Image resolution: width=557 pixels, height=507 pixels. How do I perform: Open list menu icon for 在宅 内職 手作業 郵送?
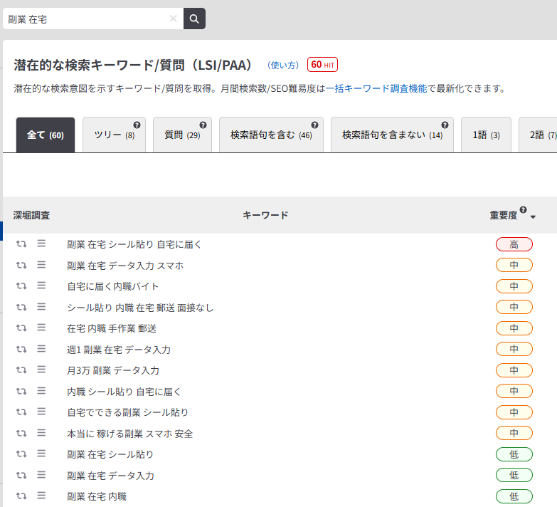click(41, 328)
